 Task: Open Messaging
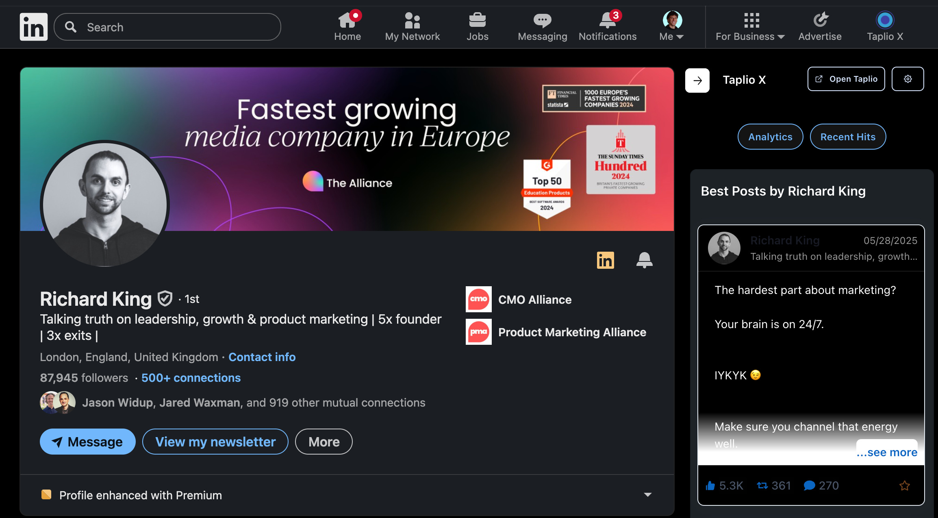point(543,27)
